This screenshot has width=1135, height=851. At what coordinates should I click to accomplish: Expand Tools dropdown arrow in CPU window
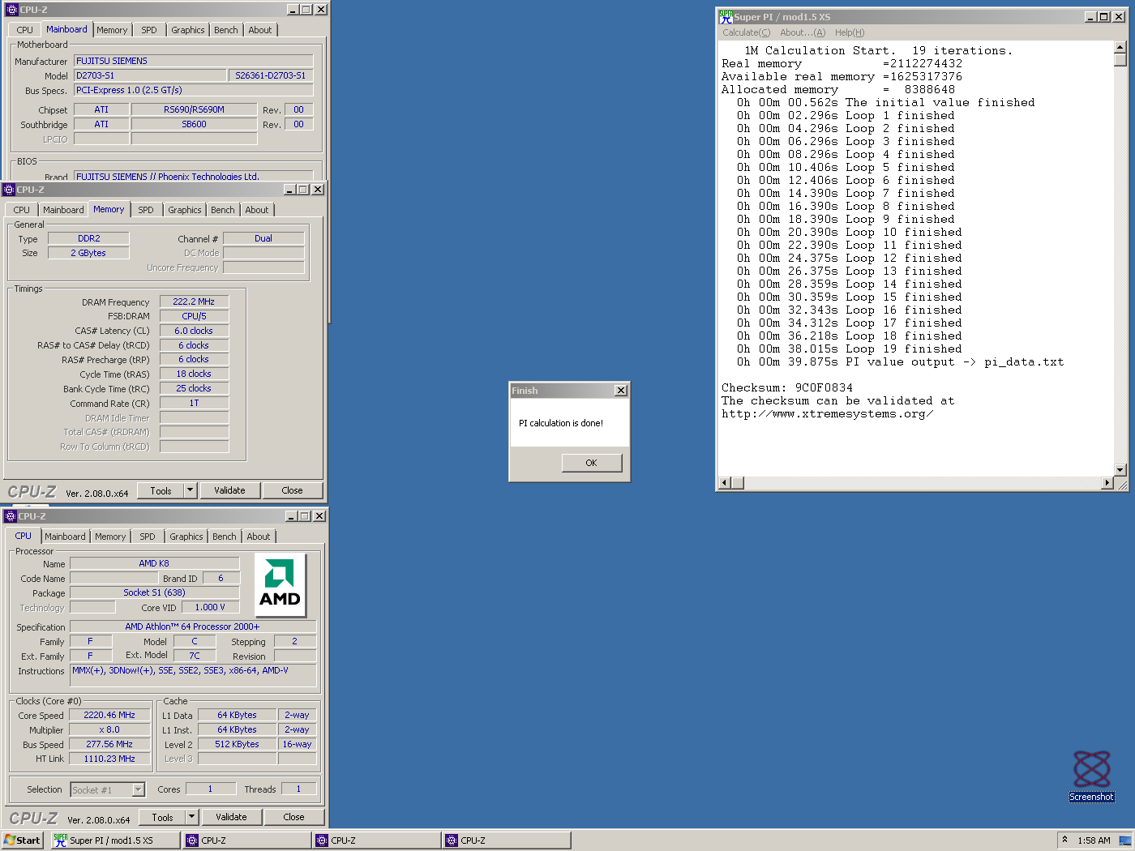pos(192,817)
